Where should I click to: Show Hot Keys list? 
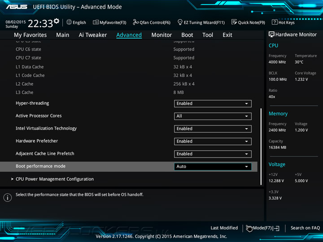(x=283, y=22)
